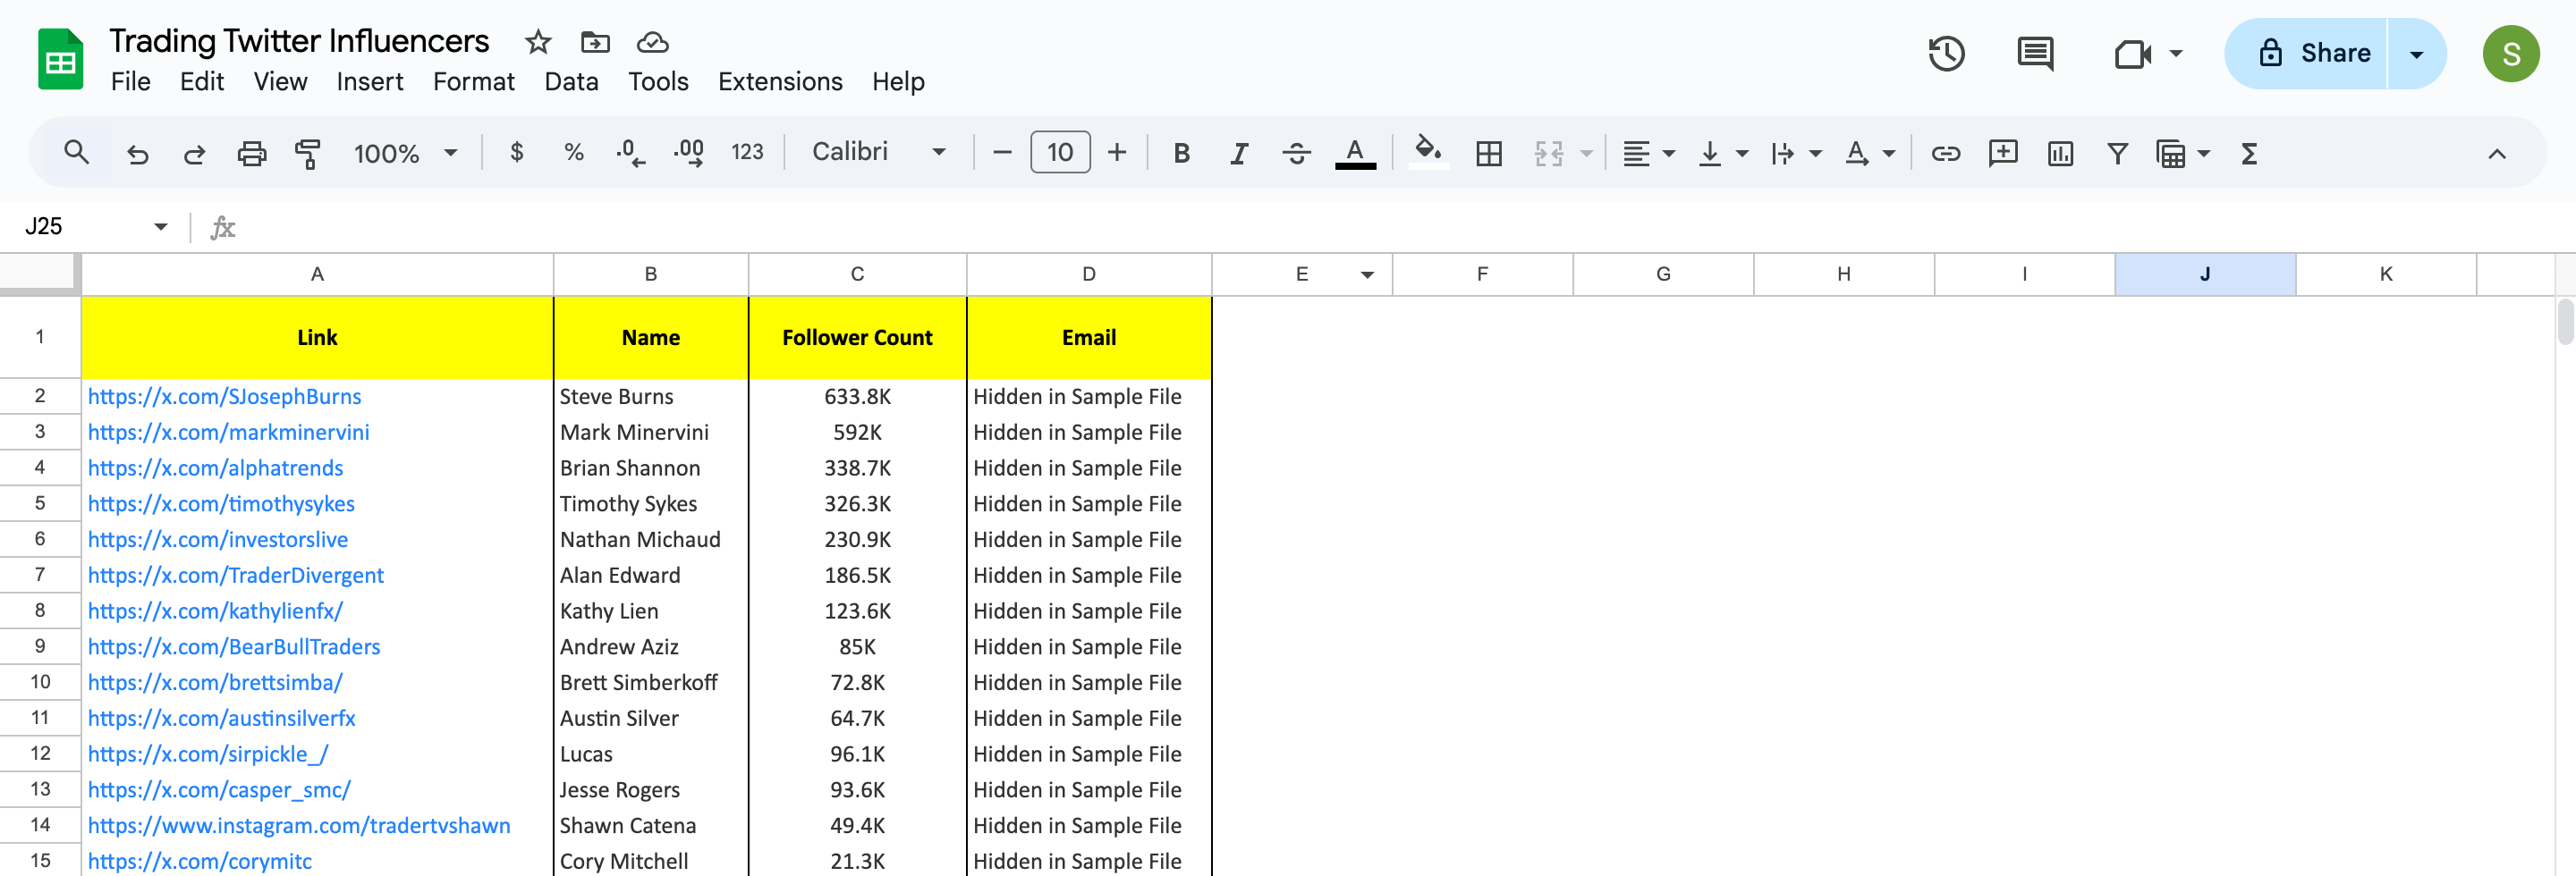This screenshot has height=876, width=2576.
Task: Open the Insert menu
Action: tap(370, 82)
